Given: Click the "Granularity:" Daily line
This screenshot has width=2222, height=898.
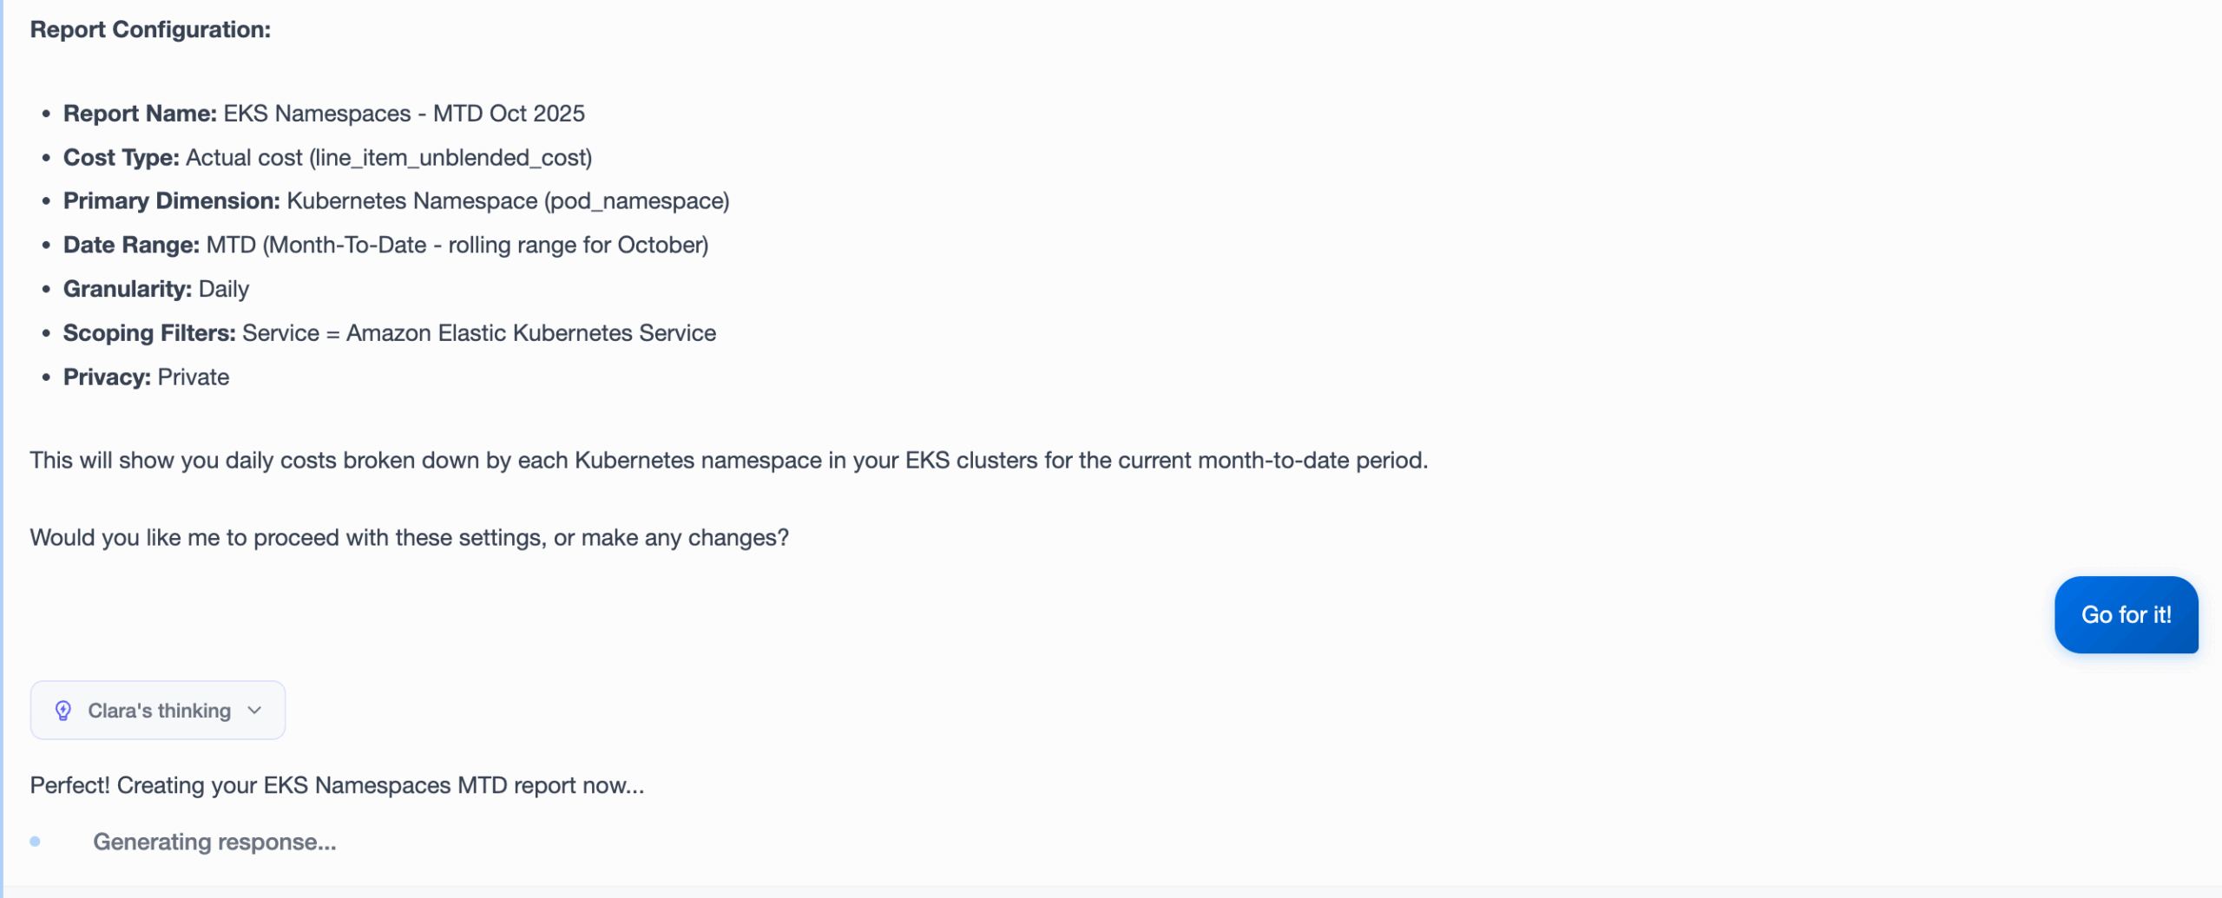Looking at the screenshot, I should (156, 289).
